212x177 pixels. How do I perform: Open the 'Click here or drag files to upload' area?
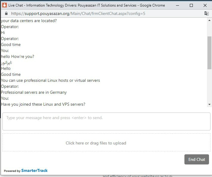(x=106, y=142)
